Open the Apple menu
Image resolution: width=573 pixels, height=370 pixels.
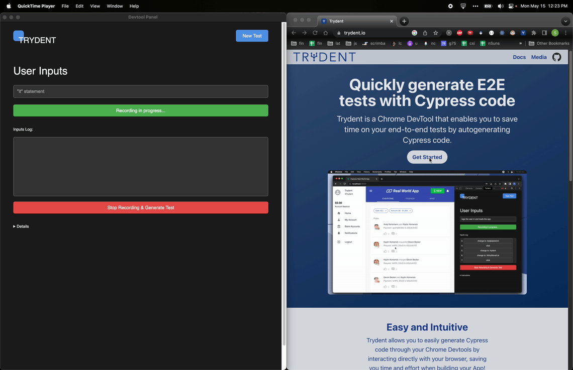[x=9, y=6]
